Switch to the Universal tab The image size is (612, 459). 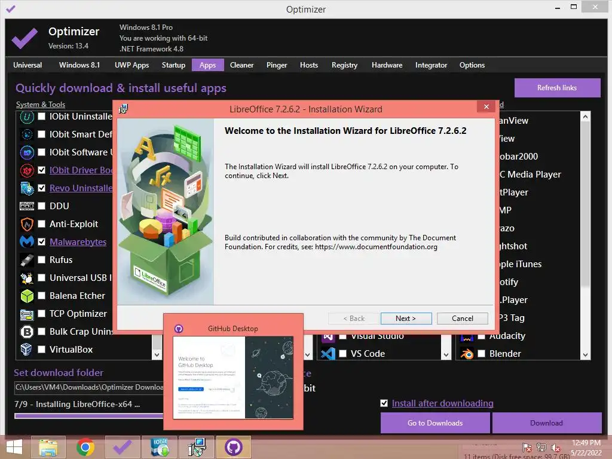click(x=27, y=65)
